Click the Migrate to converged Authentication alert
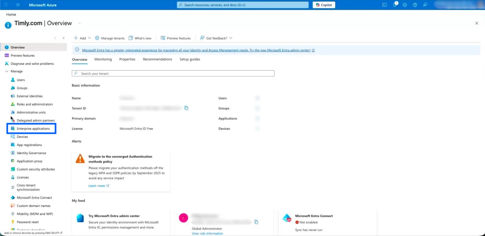Screen dimensions: 485x236 tap(121, 171)
